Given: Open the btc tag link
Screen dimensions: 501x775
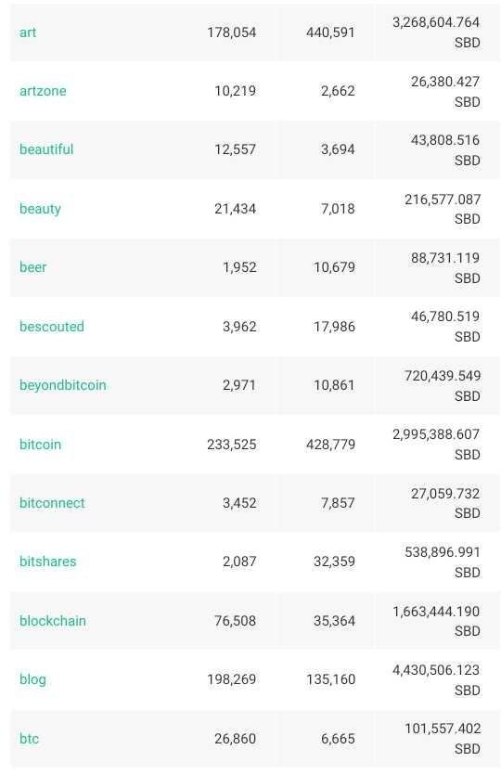Looking at the screenshot, I should coord(29,739).
